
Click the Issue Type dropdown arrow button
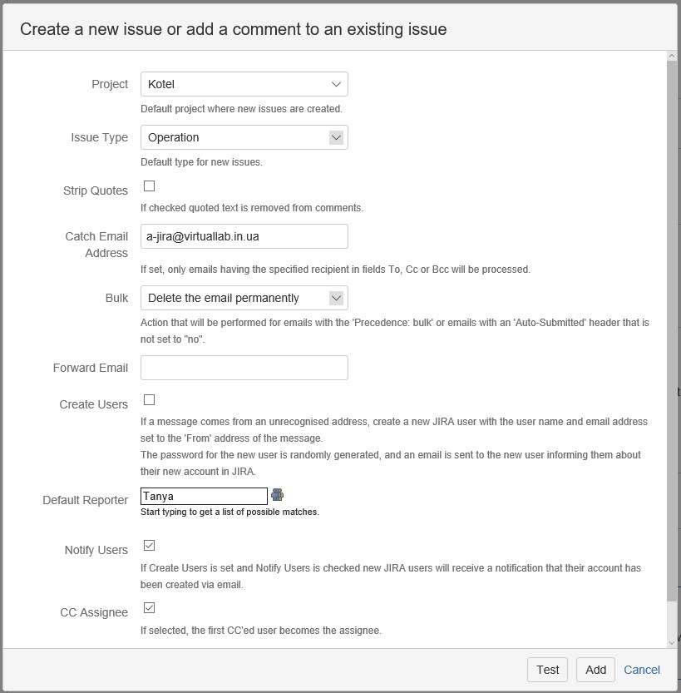pos(336,137)
